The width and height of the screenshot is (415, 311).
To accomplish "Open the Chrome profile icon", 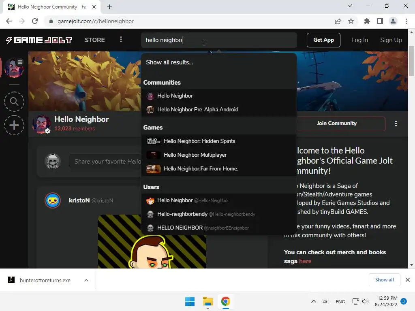I will pyautogui.click(x=393, y=21).
